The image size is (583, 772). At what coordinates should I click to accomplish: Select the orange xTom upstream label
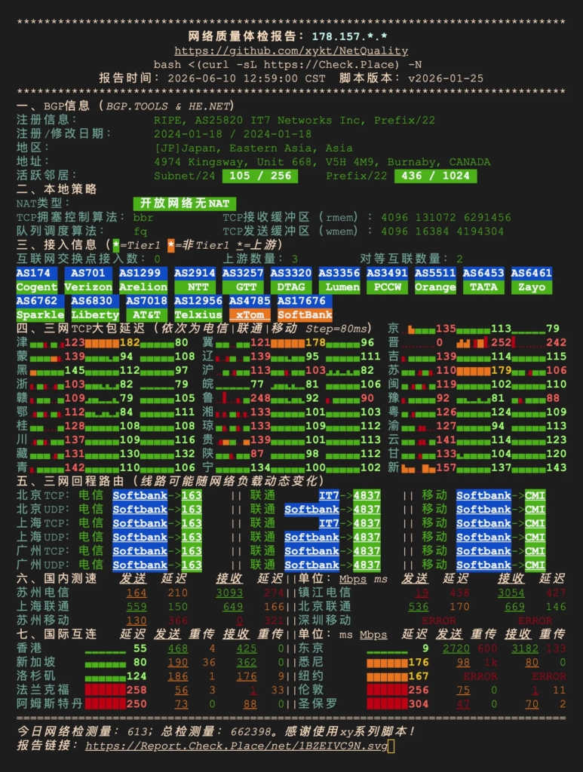250,314
